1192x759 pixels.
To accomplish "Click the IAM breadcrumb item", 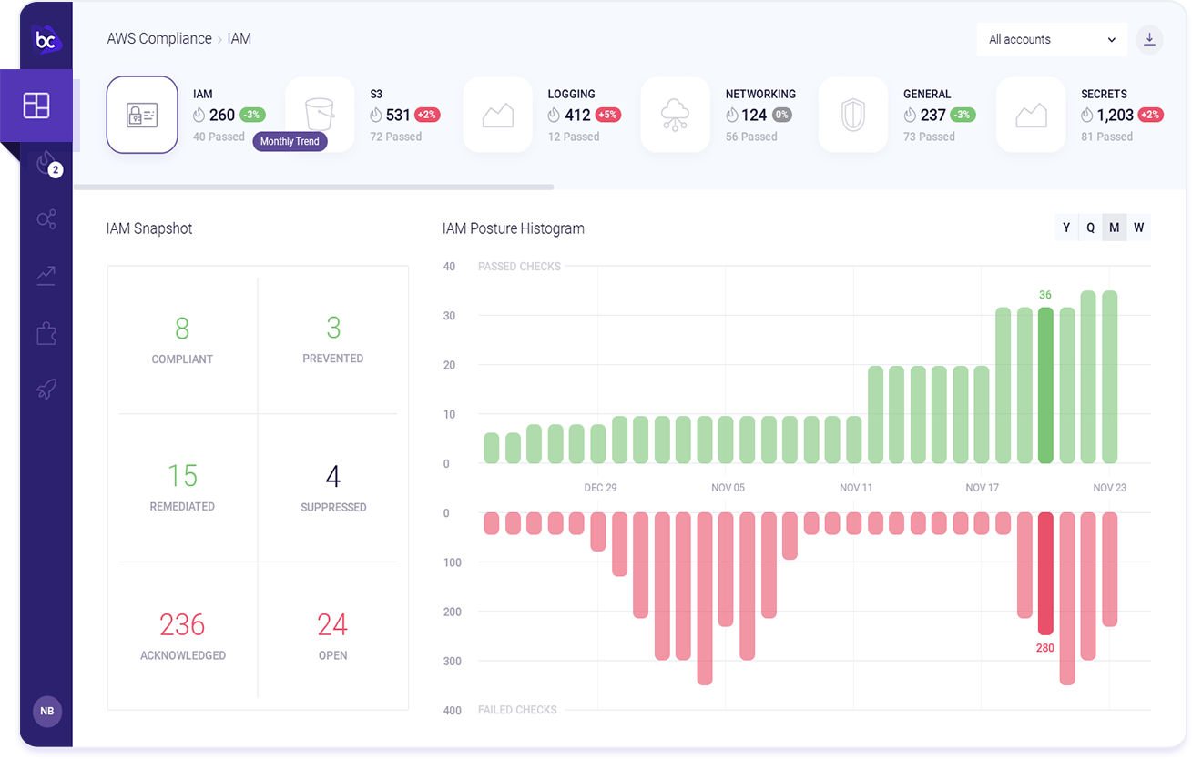I will coord(239,39).
